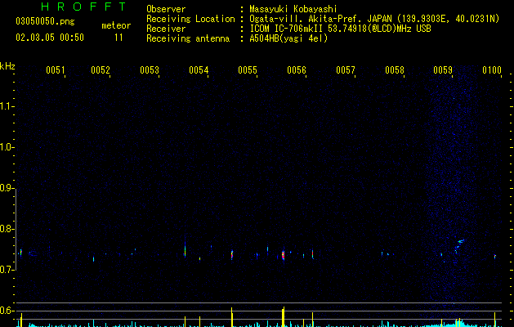Click the 1.0 kHz frequency label
This screenshot has width=514, height=327.
tap(7, 147)
